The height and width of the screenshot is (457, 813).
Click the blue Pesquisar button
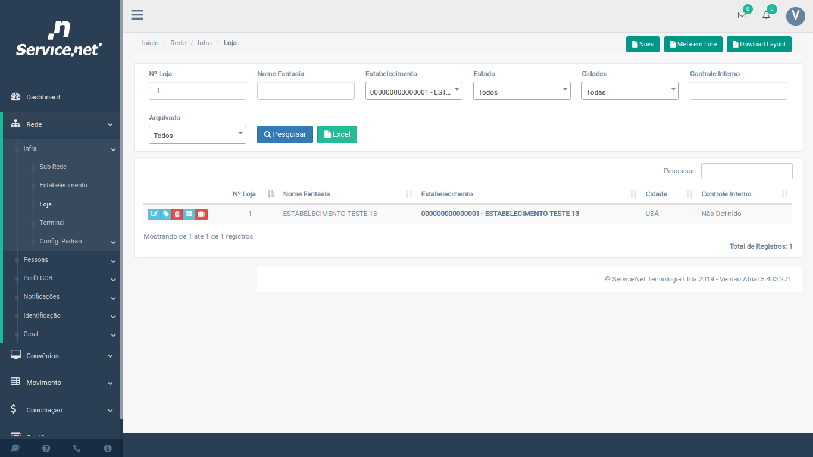(x=284, y=134)
